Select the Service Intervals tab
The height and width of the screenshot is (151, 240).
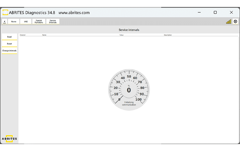pyautogui.click(x=53, y=22)
